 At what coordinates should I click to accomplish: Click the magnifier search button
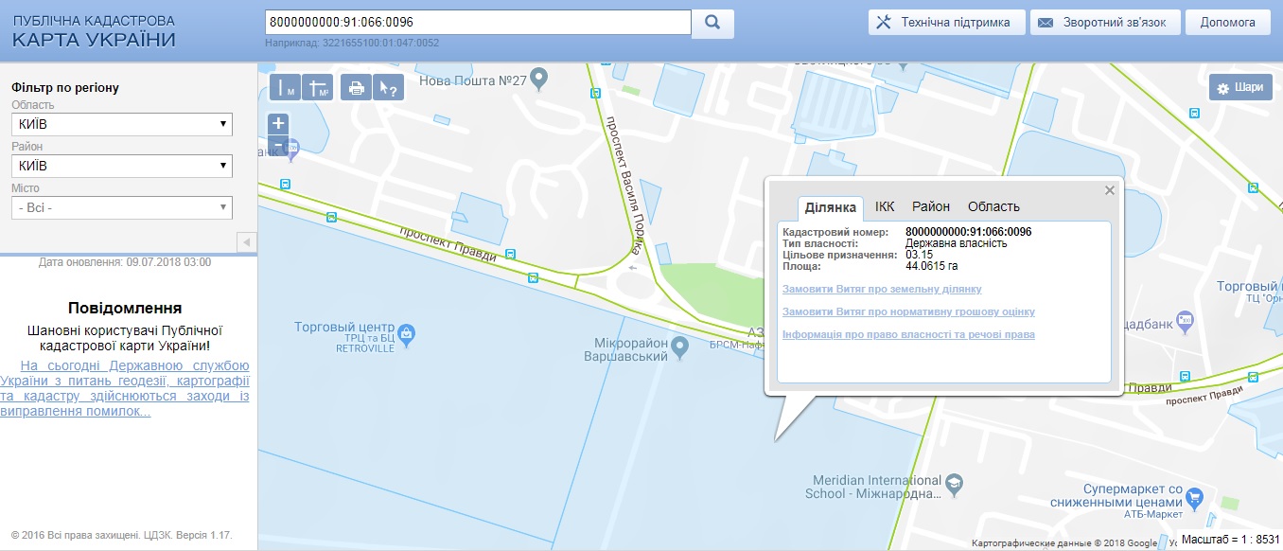[x=712, y=23]
